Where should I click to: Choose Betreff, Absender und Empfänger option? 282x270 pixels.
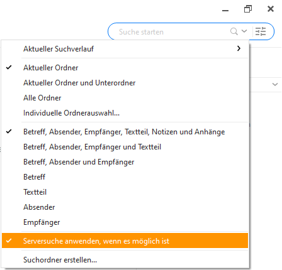pos(125,162)
